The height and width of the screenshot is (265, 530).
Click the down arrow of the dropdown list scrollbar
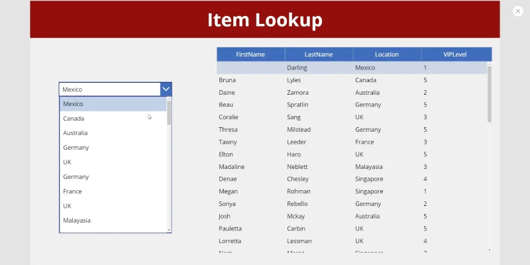coord(169,230)
